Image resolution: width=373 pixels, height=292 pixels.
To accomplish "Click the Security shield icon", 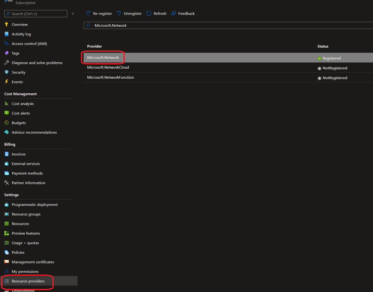I will coord(6,72).
